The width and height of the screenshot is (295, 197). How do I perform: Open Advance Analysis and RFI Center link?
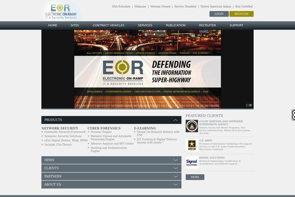pyautogui.click(x=112, y=144)
